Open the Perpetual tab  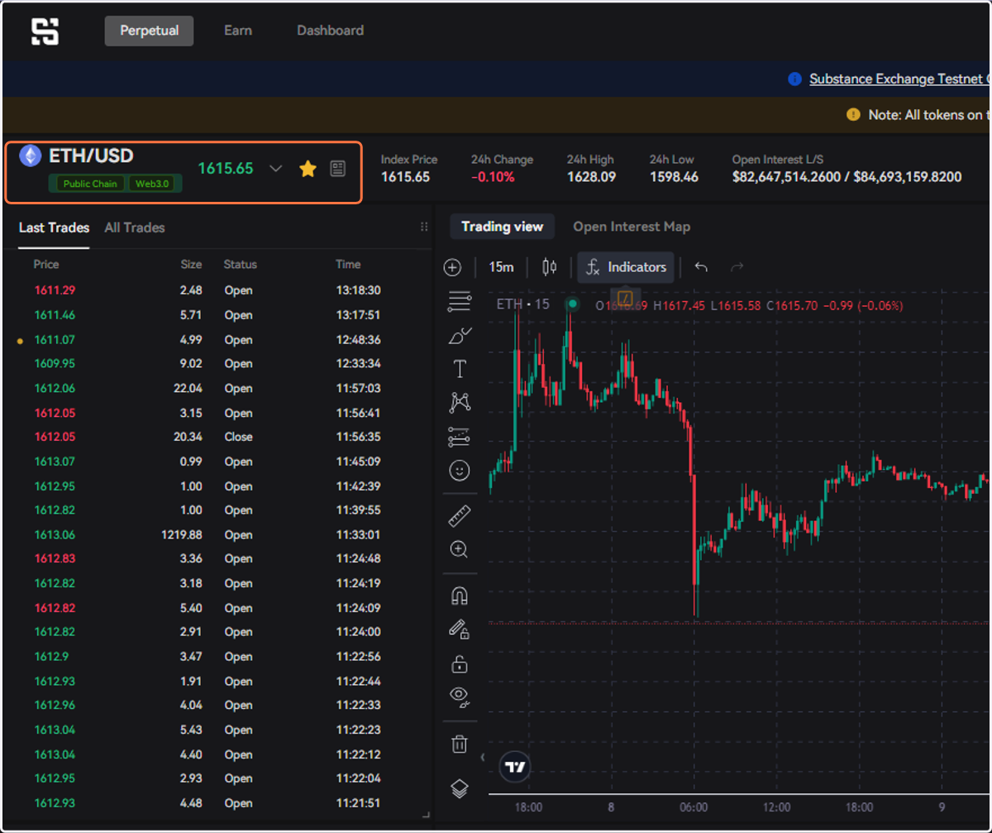[x=149, y=31]
